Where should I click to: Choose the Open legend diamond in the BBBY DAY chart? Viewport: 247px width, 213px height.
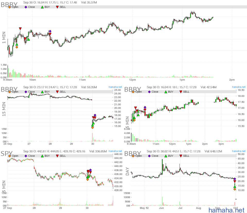(x=133, y=156)
